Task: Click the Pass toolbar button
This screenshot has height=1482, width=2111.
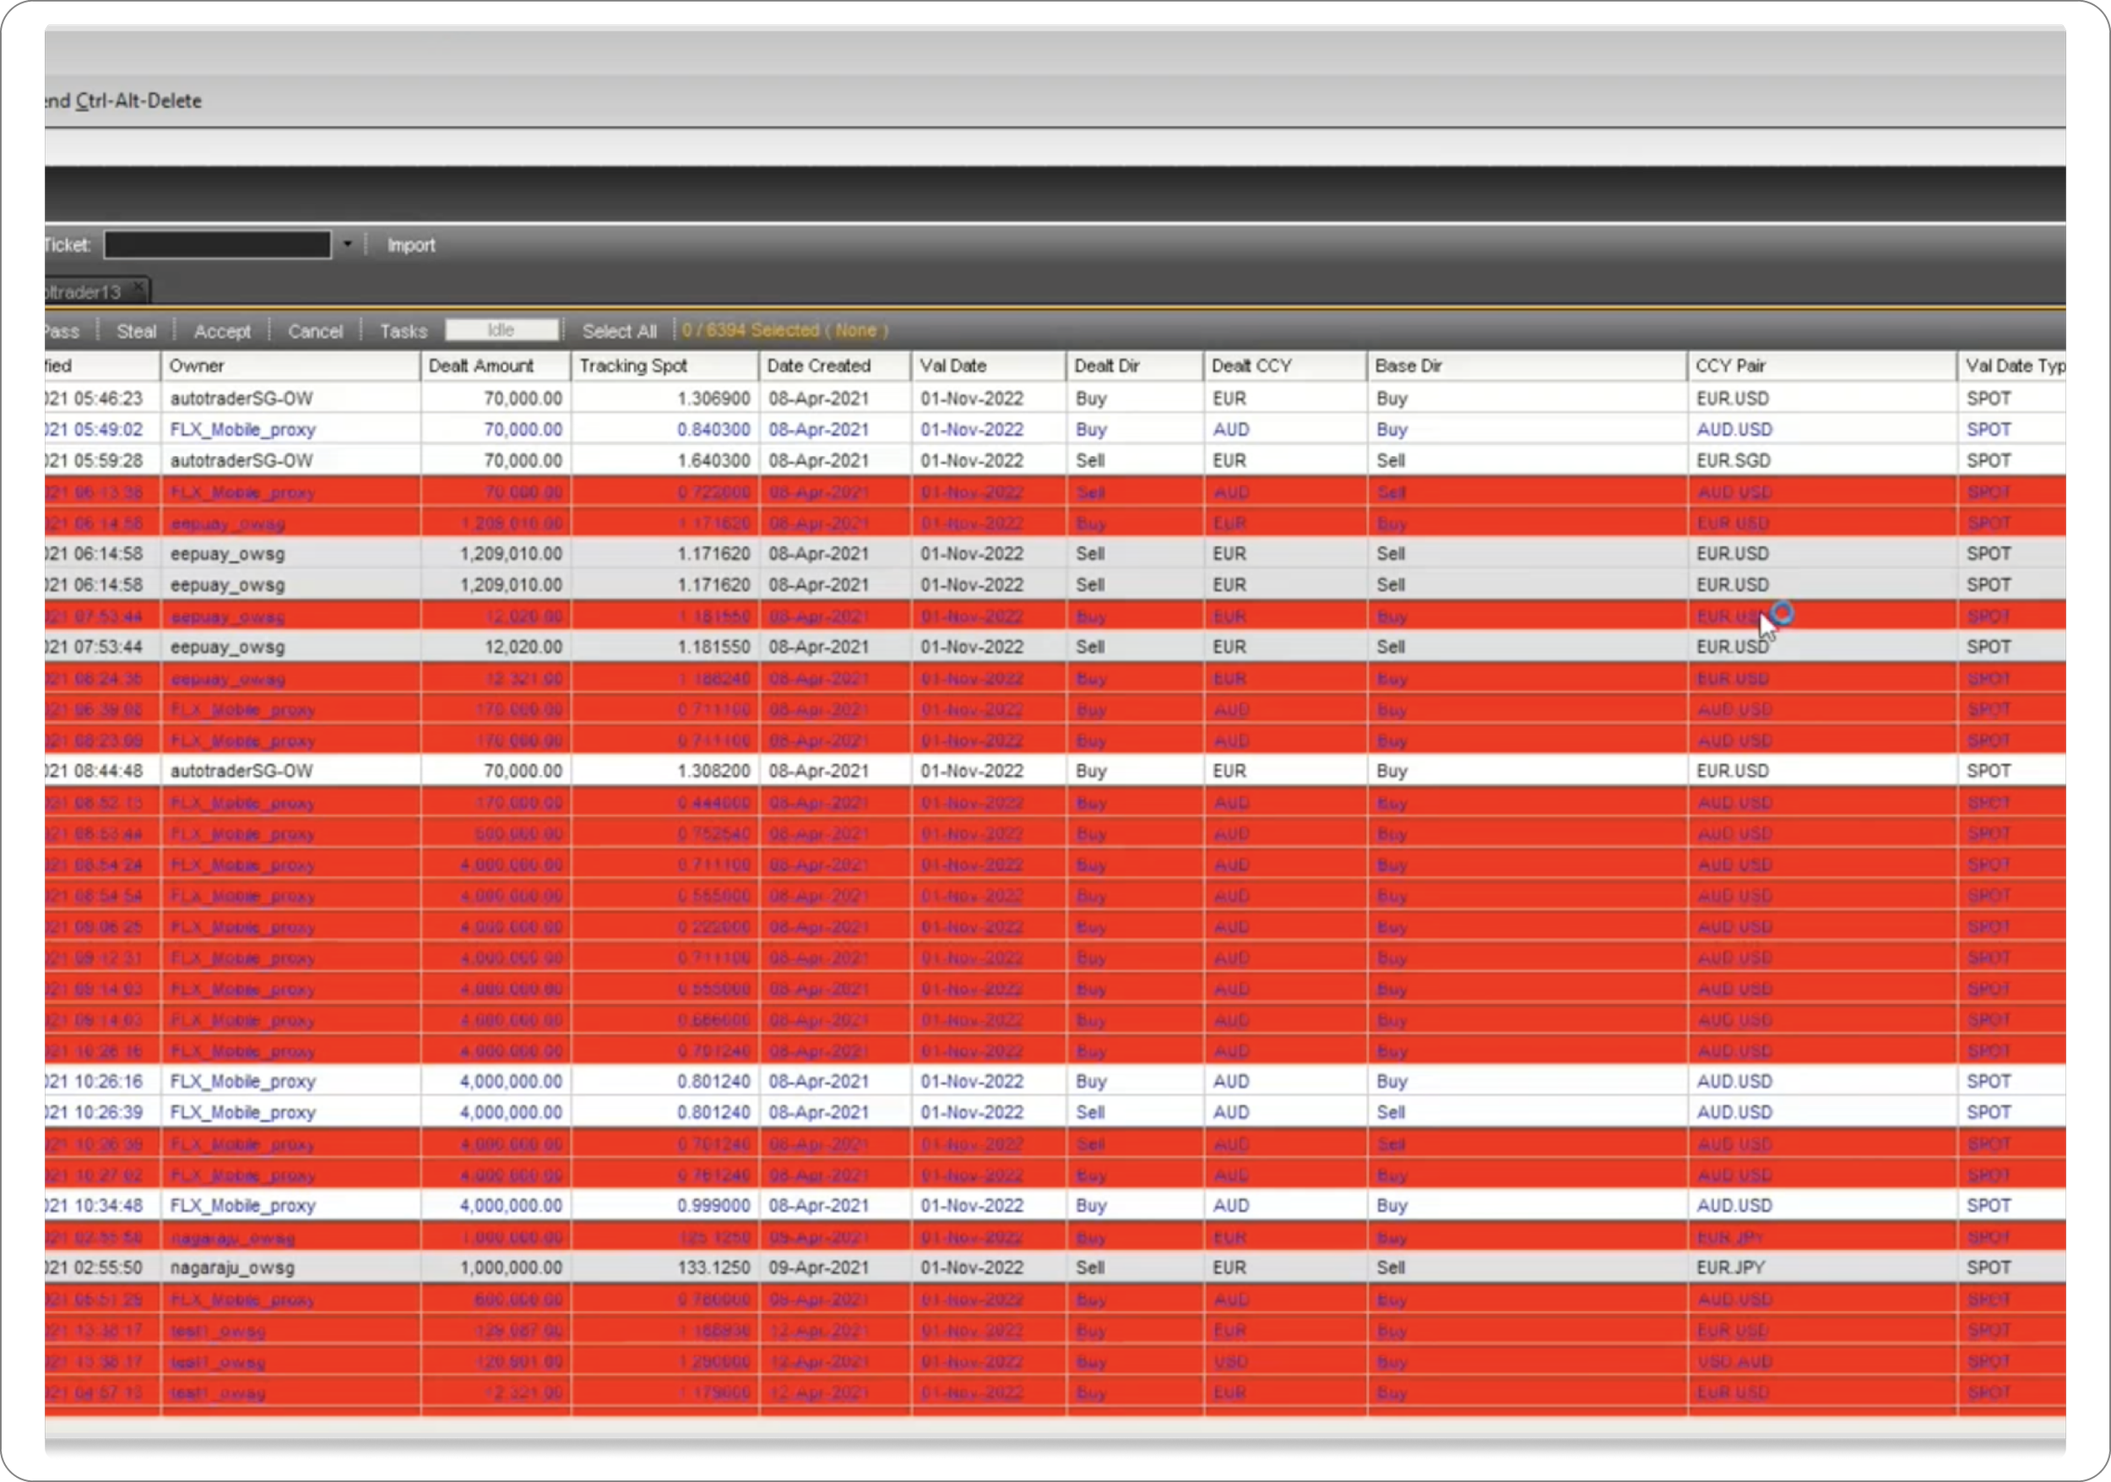Action: [x=62, y=331]
